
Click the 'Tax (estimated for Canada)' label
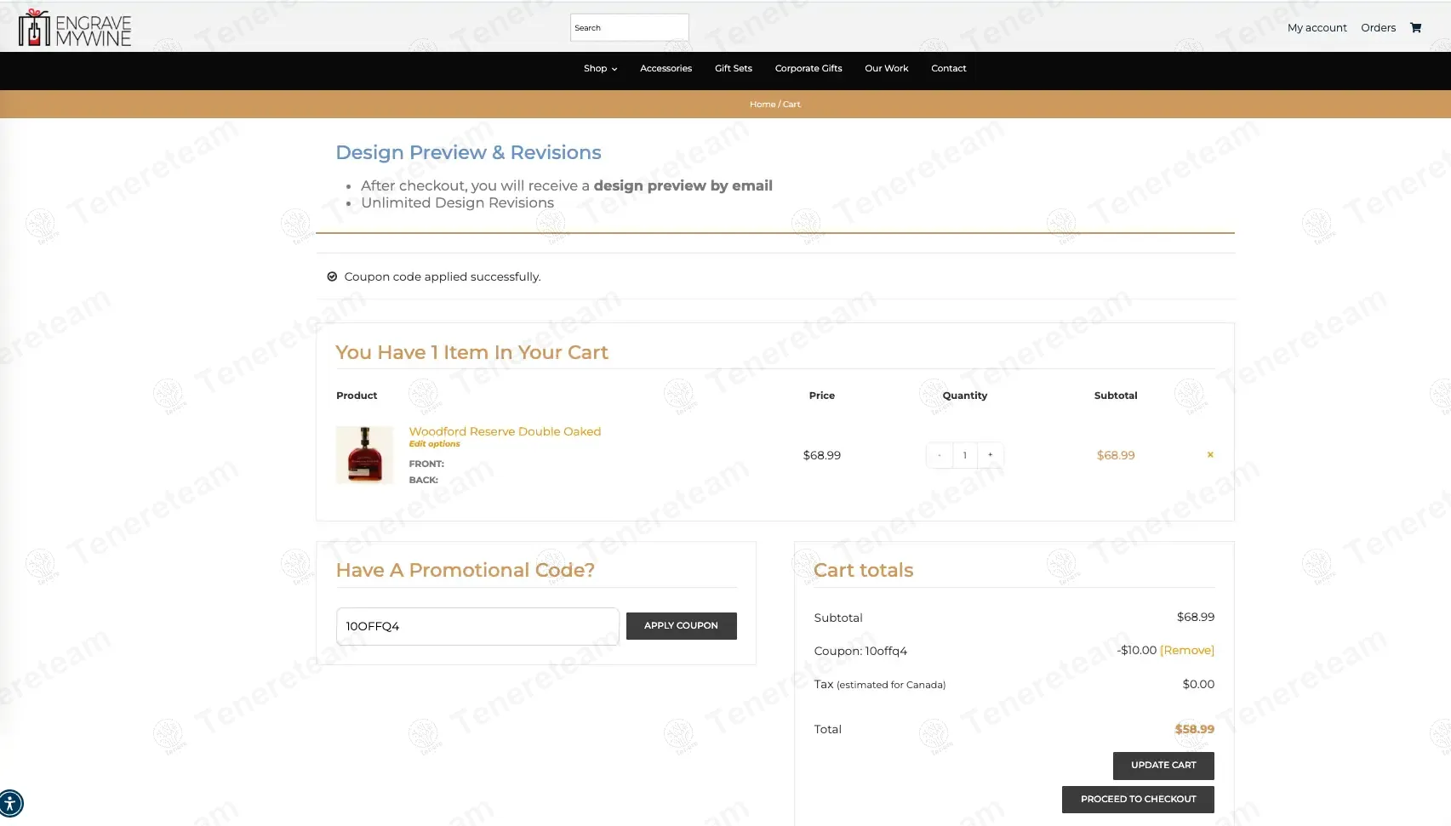(x=880, y=684)
